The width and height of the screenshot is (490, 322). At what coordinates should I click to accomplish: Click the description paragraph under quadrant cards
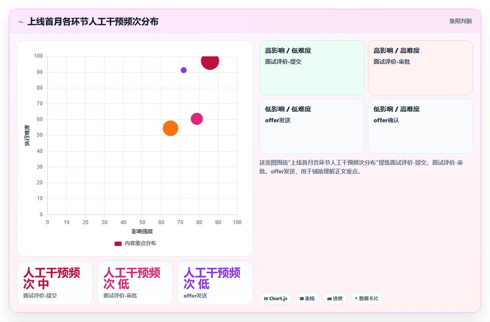[x=361, y=167]
